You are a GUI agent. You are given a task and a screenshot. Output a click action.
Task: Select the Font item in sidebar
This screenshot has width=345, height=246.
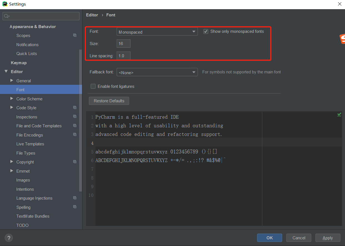tap(41, 90)
